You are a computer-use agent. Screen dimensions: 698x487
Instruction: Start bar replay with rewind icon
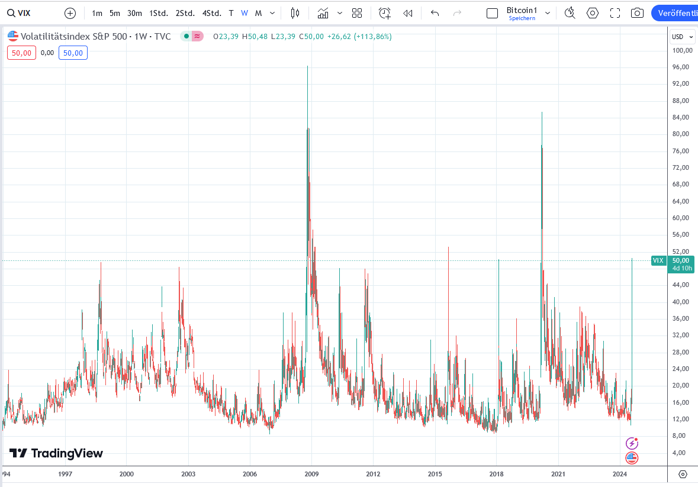(x=408, y=13)
